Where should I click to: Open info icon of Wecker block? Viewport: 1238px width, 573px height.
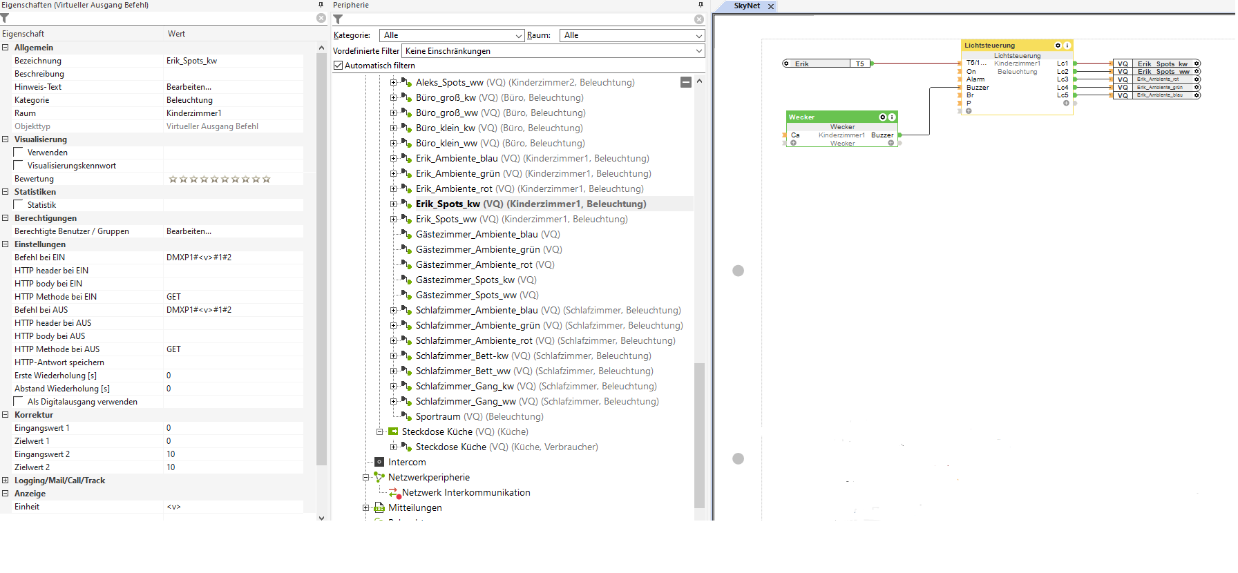click(x=892, y=117)
